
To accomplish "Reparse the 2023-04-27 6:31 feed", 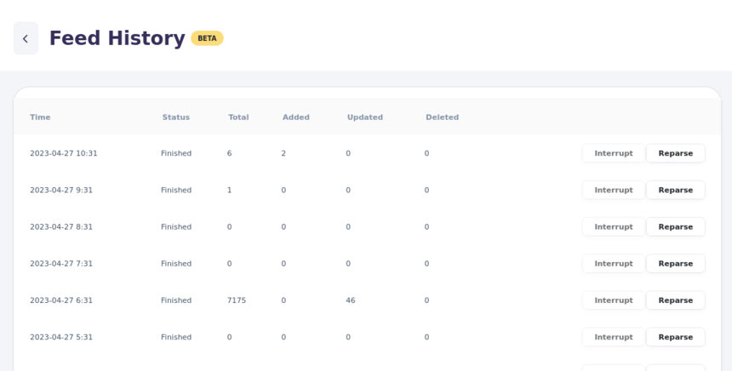I will click(x=675, y=300).
